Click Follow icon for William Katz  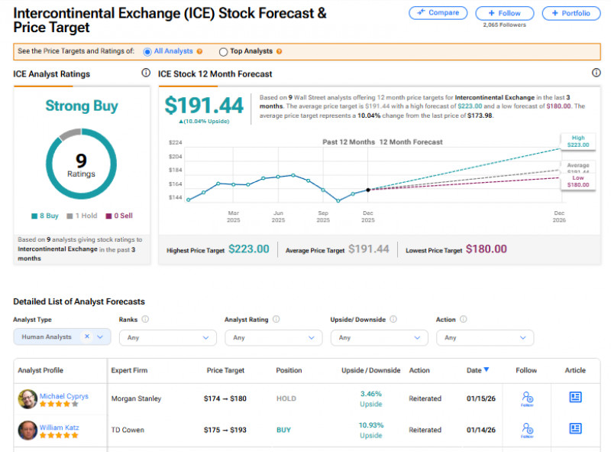point(527,429)
